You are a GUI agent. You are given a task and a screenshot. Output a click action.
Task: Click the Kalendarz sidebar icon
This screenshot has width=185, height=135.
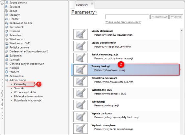pyautogui.click(x=6, y=35)
